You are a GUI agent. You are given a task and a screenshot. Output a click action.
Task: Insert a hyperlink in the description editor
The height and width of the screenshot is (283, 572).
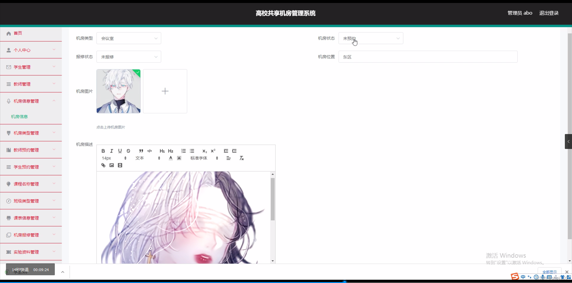coord(103,165)
